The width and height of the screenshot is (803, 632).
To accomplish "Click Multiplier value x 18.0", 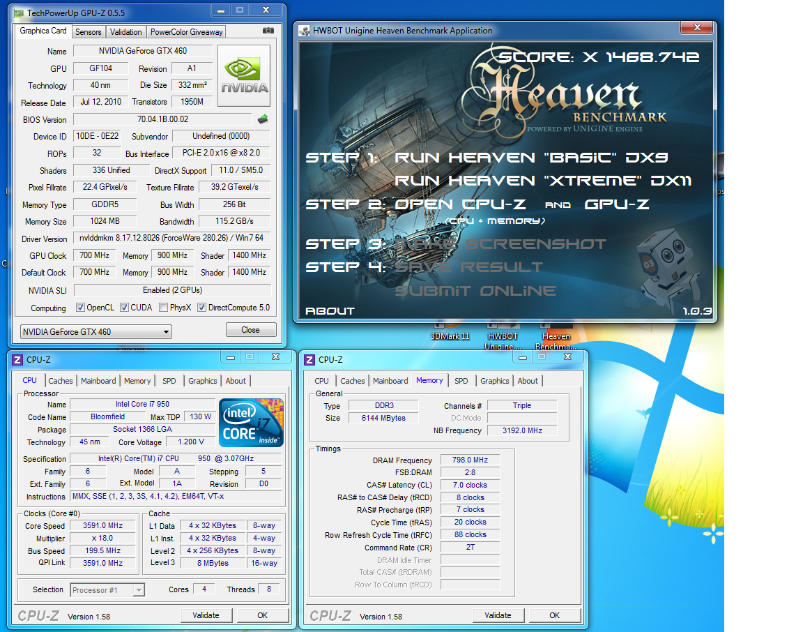I will (103, 539).
